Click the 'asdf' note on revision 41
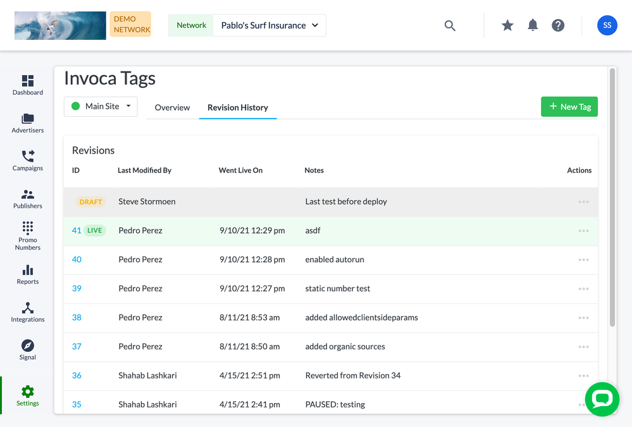This screenshot has height=427, width=632. point(313,230)
